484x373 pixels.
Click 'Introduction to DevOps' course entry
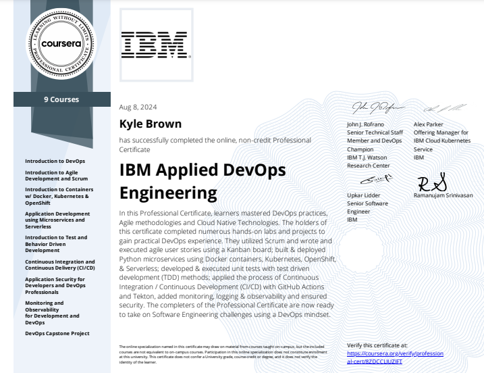click(x=55, y=161)
